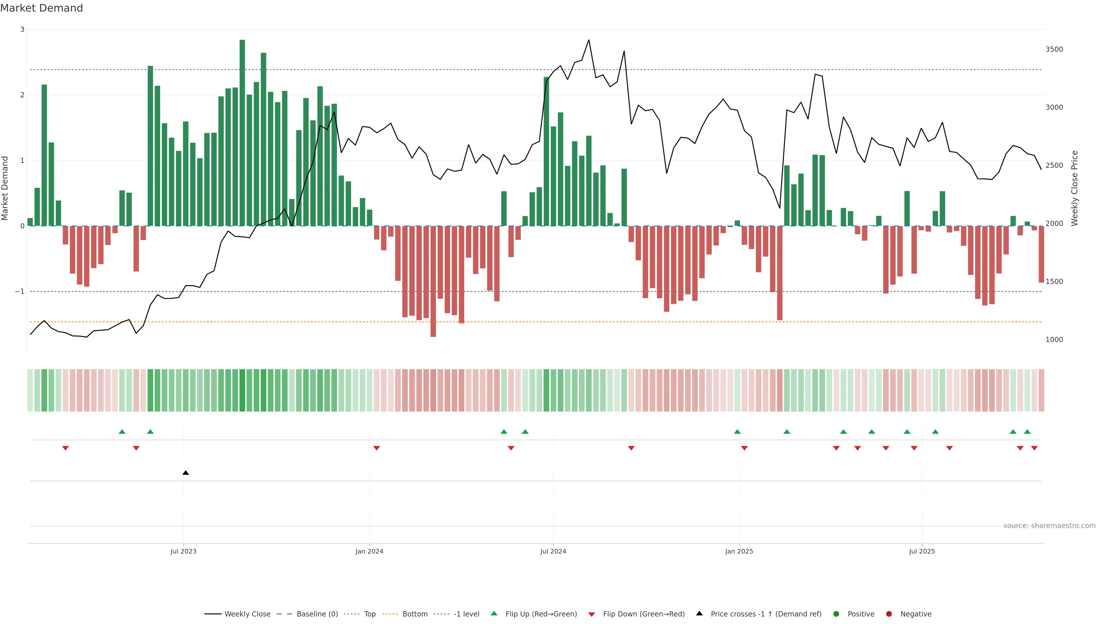
Task: Click the Market Demand chart title
Action: pyautogui.click(x=41, y=8)
